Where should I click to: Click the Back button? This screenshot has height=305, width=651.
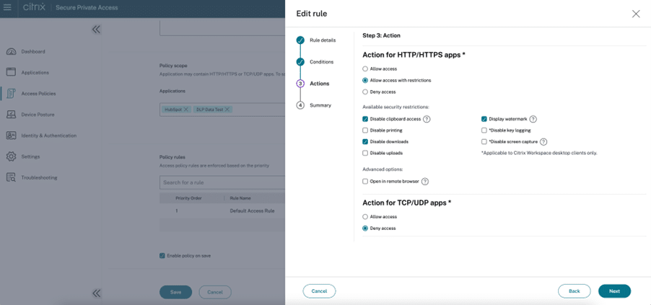(574, 291)
